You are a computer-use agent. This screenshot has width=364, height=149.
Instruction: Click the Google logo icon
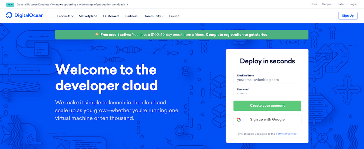click(239, 120)
